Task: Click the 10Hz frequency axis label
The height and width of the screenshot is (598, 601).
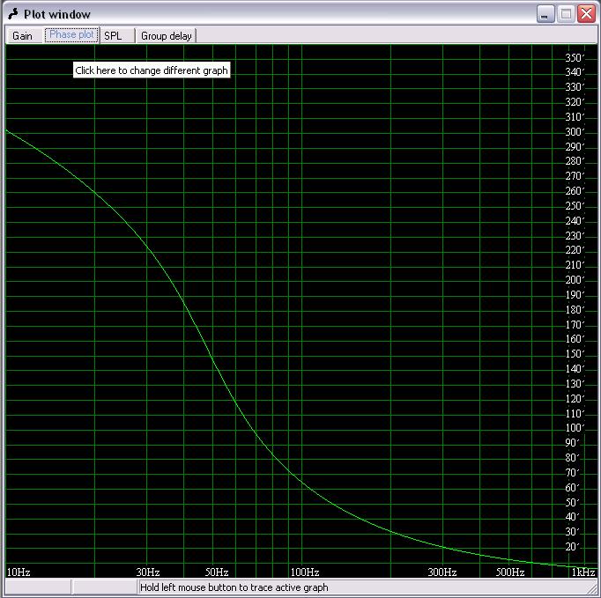Action: (x=19, y=572)
